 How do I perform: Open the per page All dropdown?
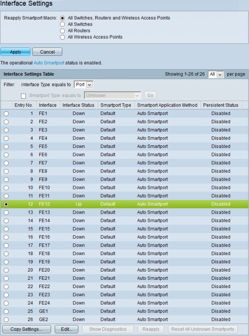[216, 74]
